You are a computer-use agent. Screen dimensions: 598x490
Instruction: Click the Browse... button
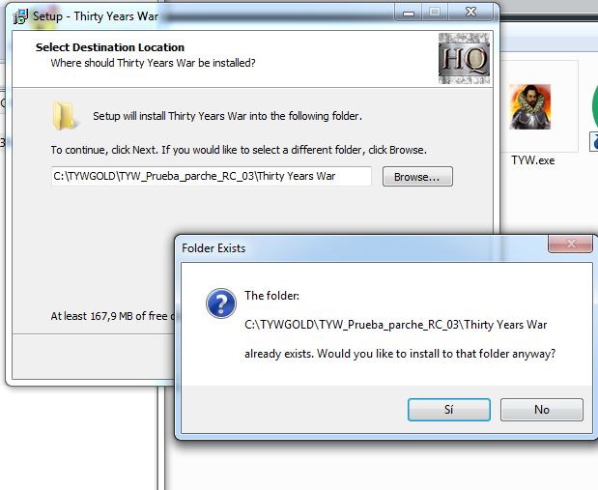[417, 177]
